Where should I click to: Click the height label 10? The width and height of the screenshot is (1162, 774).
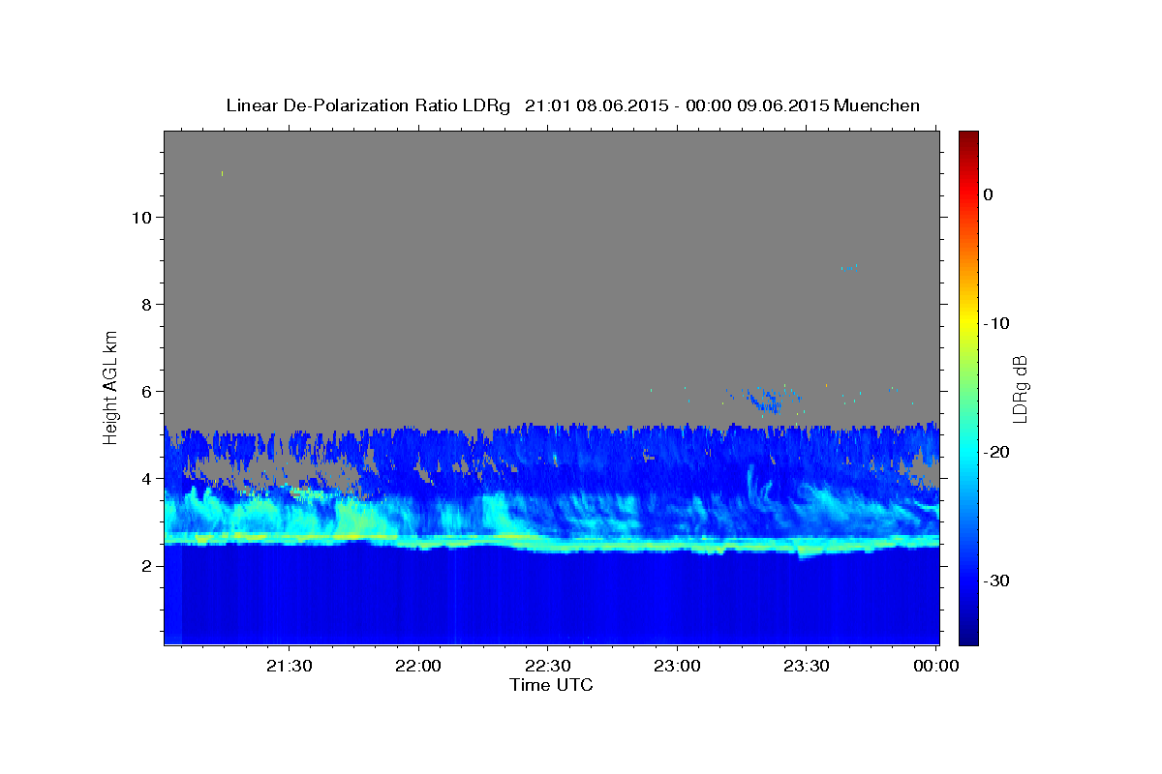click(140, 217)
